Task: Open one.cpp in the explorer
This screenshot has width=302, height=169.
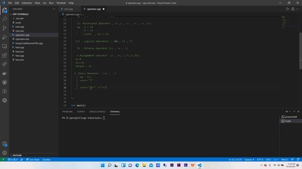Action: 34,27
